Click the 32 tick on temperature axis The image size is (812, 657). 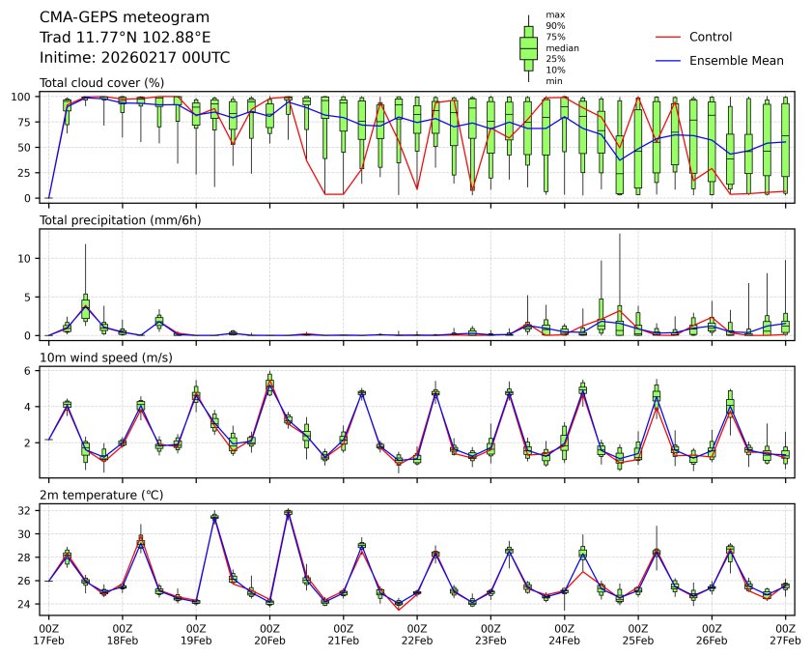(28, 510)
